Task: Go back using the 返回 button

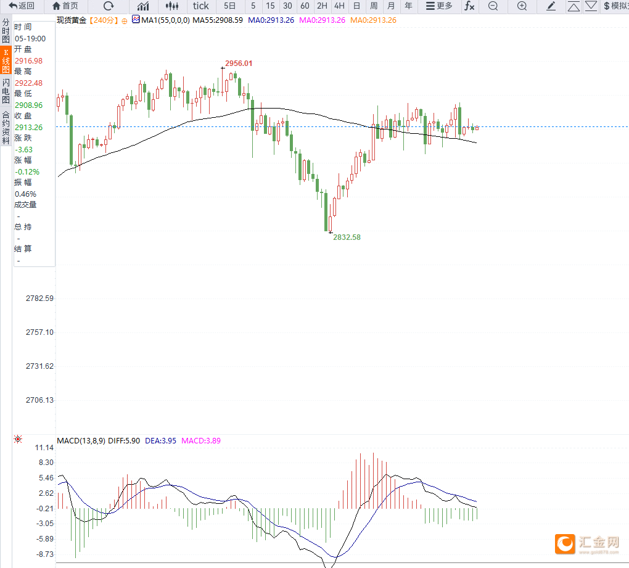Action: (x=22, y=6)
